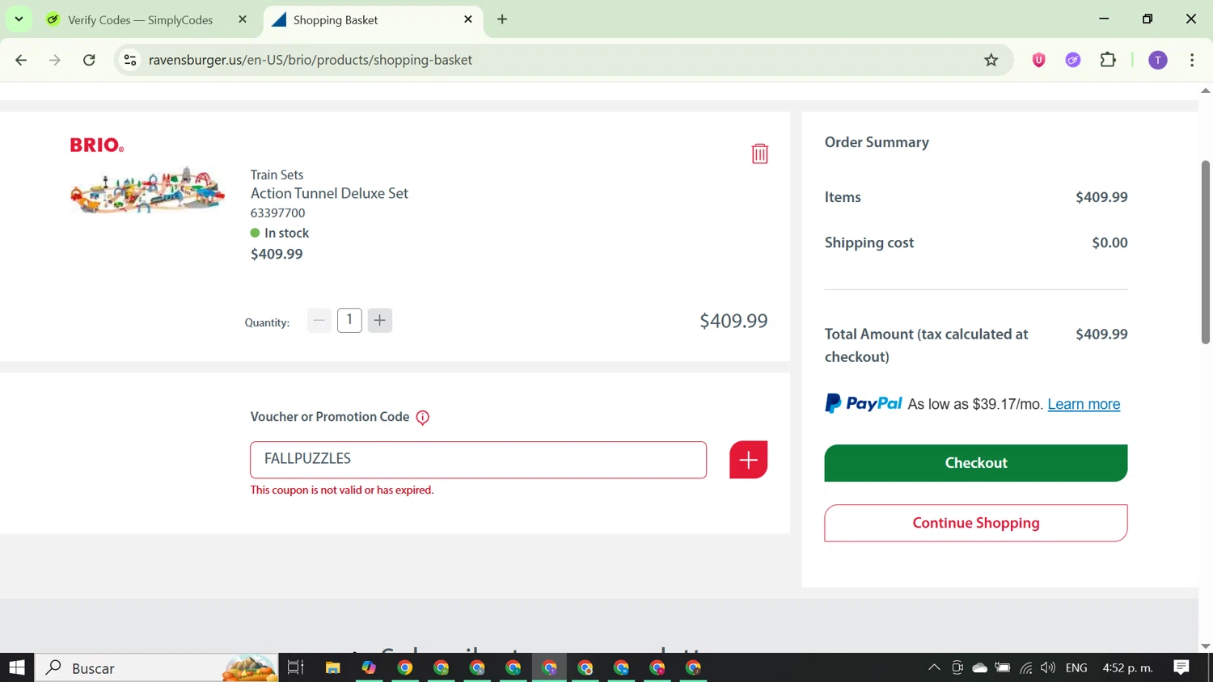Click the BRIO brand logo
1213x682 pixels.
(x=97, y=145)
